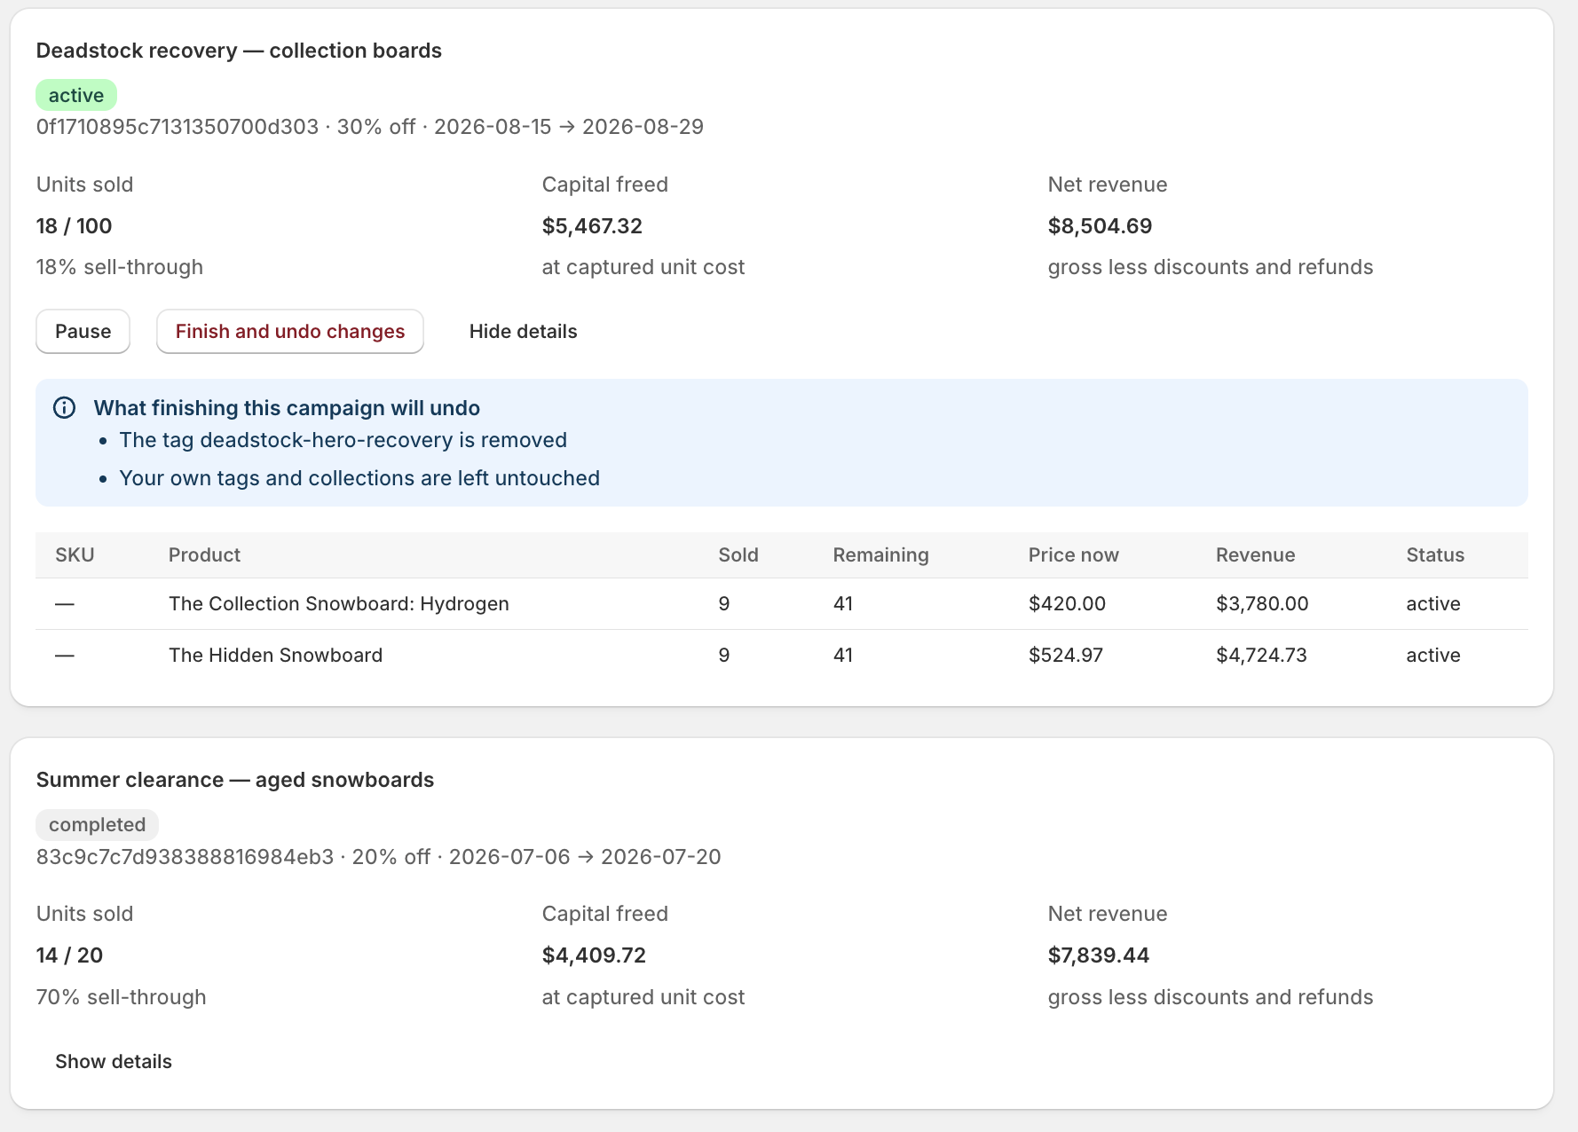Select Deadstock recovery — collection boards title
The height and width of the screenshot is (1132, 1578).
239,51
